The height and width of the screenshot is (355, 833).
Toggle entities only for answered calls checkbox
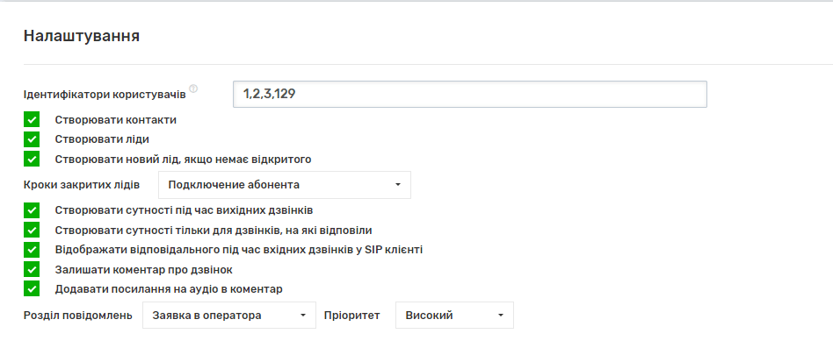pos(32,231)
